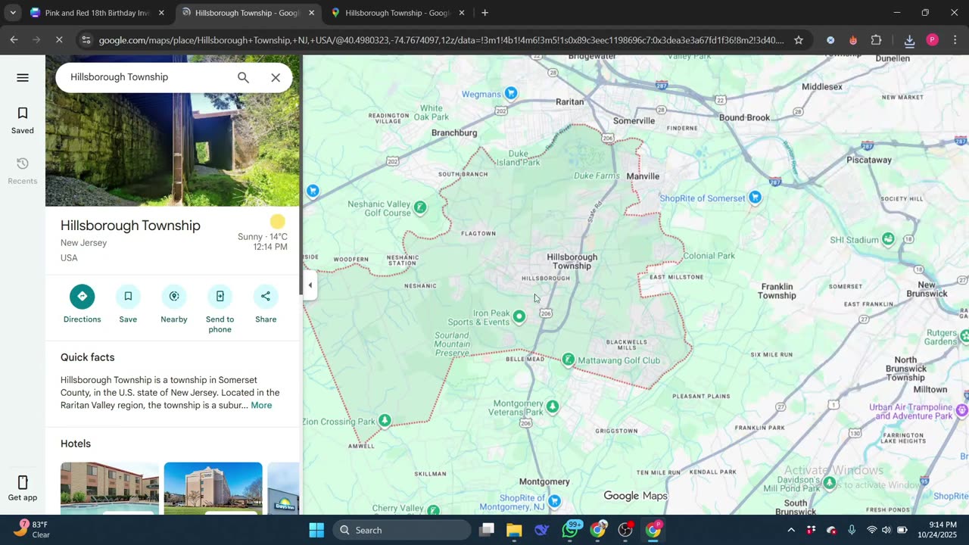
Task: Open the tab search dropdown chevron
Action: (x=13, y=13)
